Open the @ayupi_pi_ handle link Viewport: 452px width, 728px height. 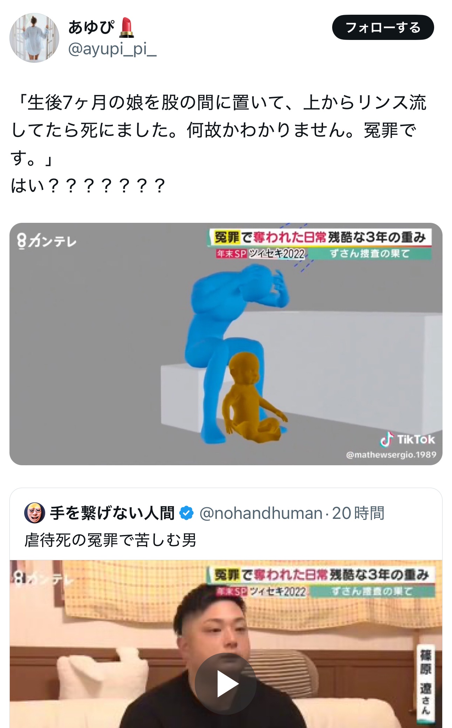112,49
